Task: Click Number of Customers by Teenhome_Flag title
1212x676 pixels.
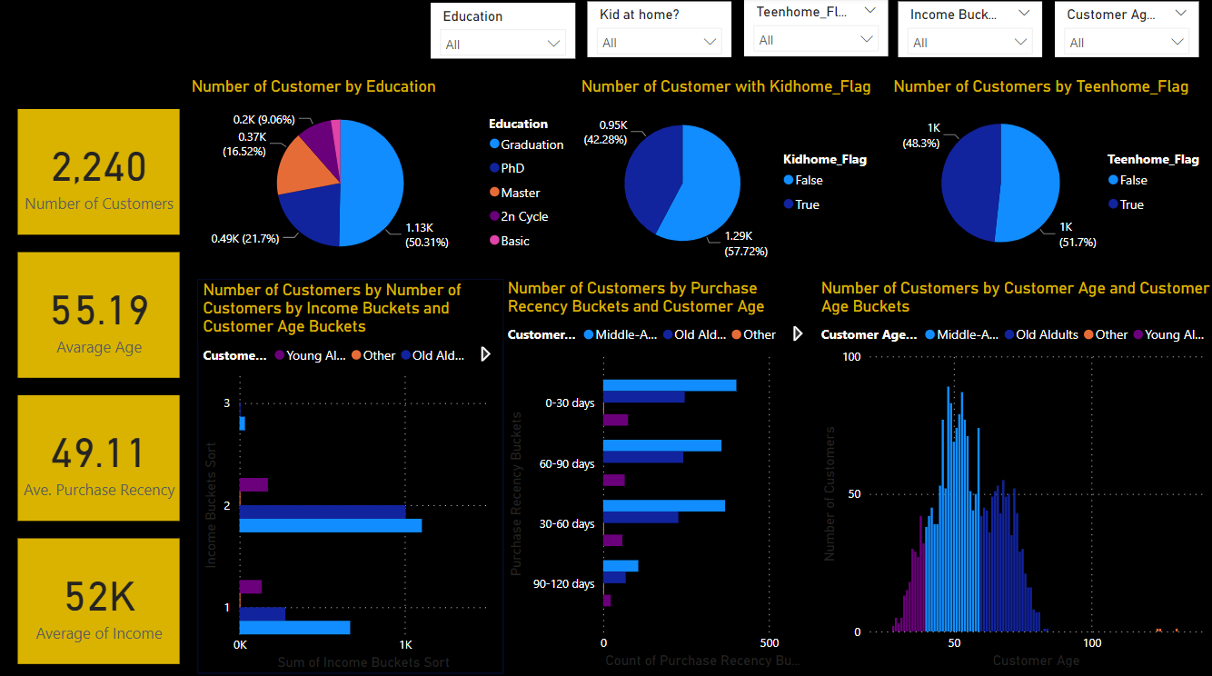Action: (x=1041, y=86)
